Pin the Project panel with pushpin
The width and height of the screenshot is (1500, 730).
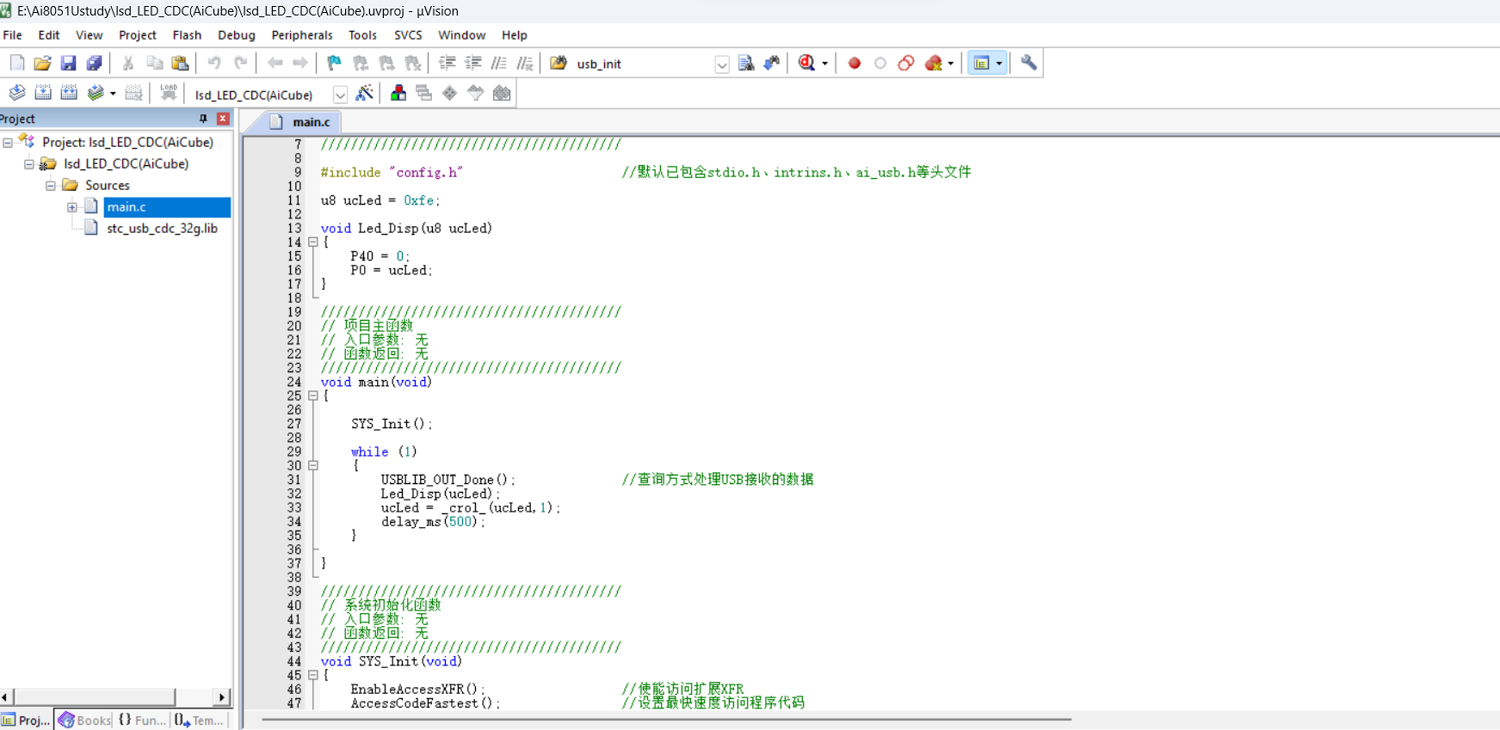(203, 119)
